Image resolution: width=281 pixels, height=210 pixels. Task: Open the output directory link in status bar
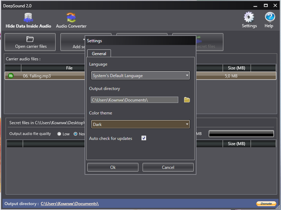click(x=70, y=204)
